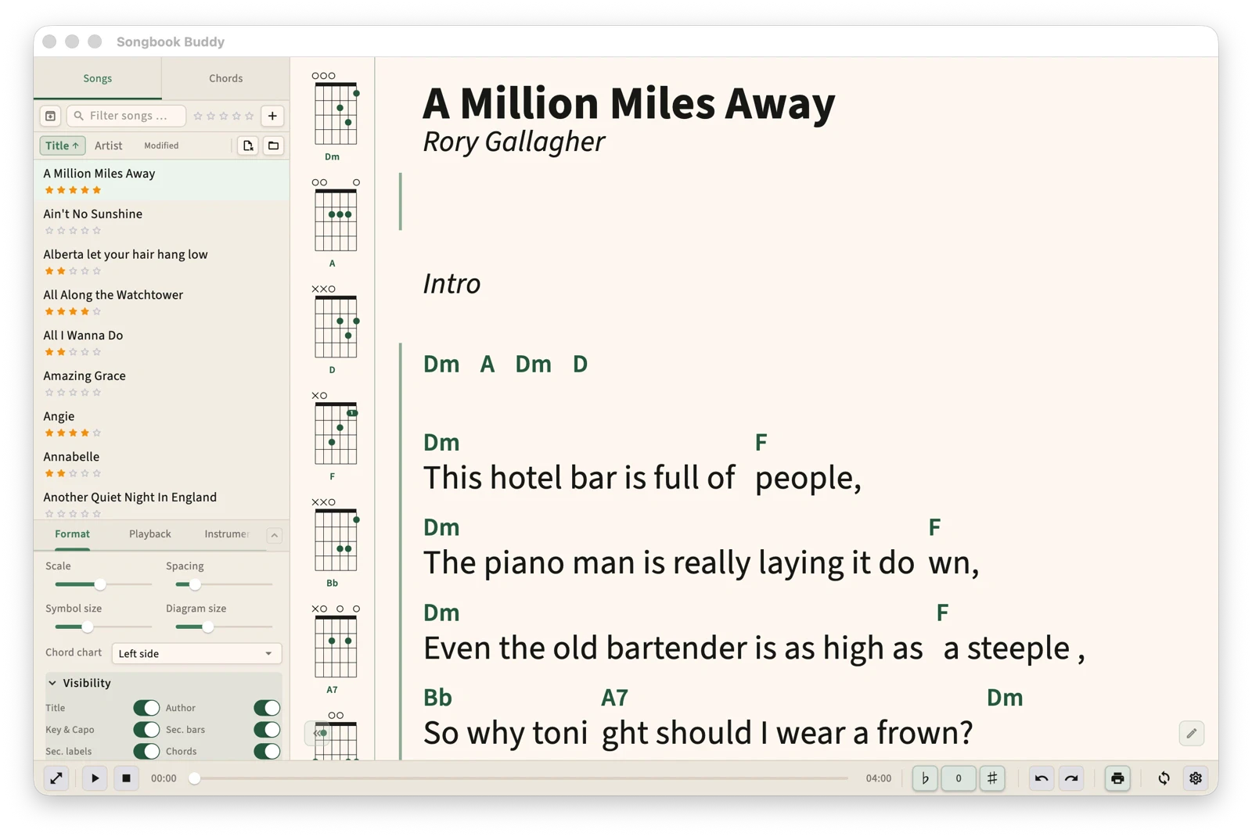Select song A Million Miles Away in list
This screenshot has height=837, width=1252.
click(161, 180)
